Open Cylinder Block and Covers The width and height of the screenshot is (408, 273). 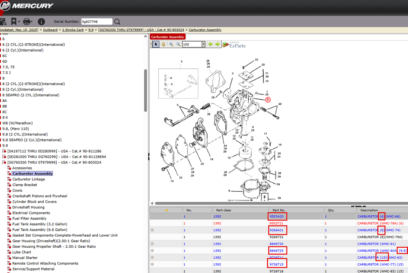point(34,202)
